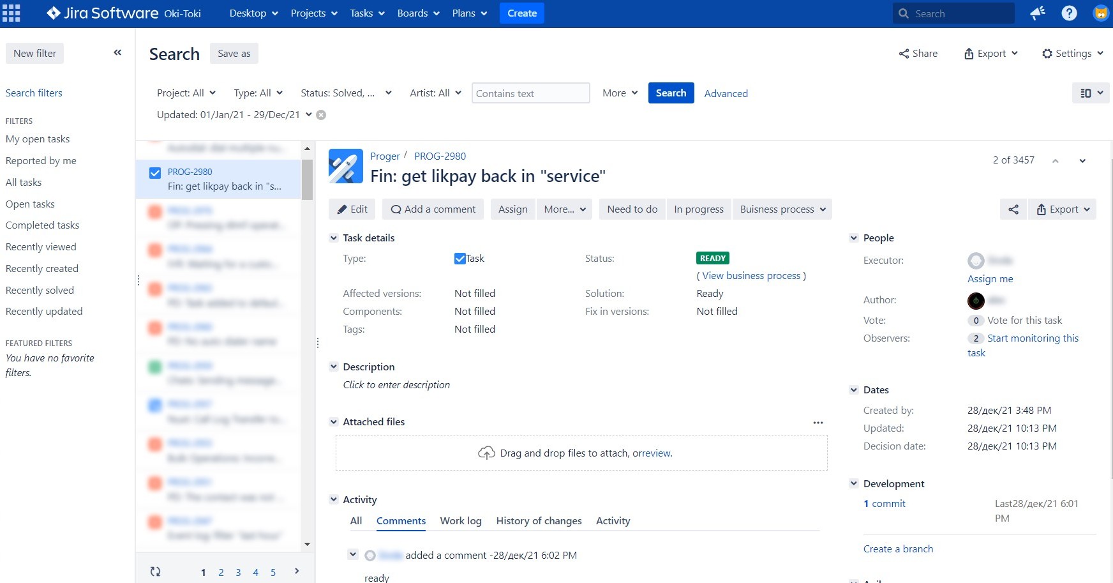Refresh the search results list

(x=155, y=572)
